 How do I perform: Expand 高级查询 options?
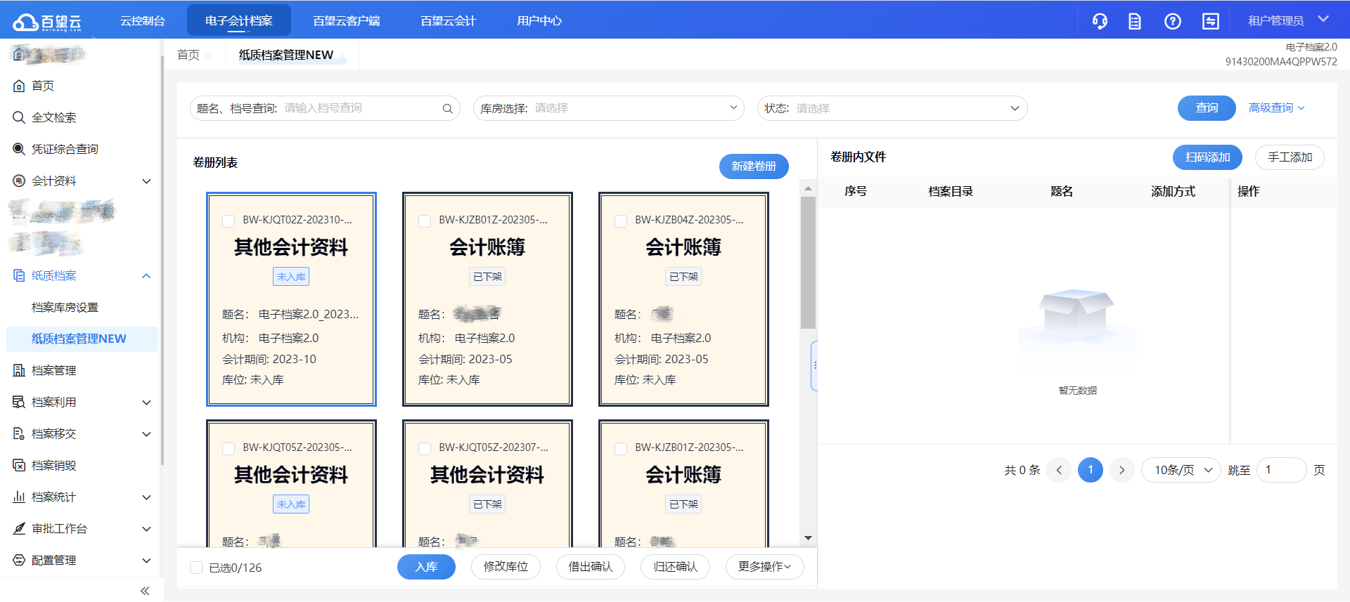(1277, 107)
